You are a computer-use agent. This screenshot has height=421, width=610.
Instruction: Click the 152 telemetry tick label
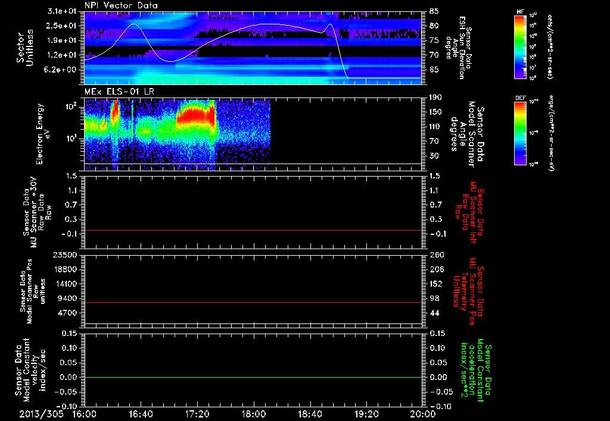437,284
